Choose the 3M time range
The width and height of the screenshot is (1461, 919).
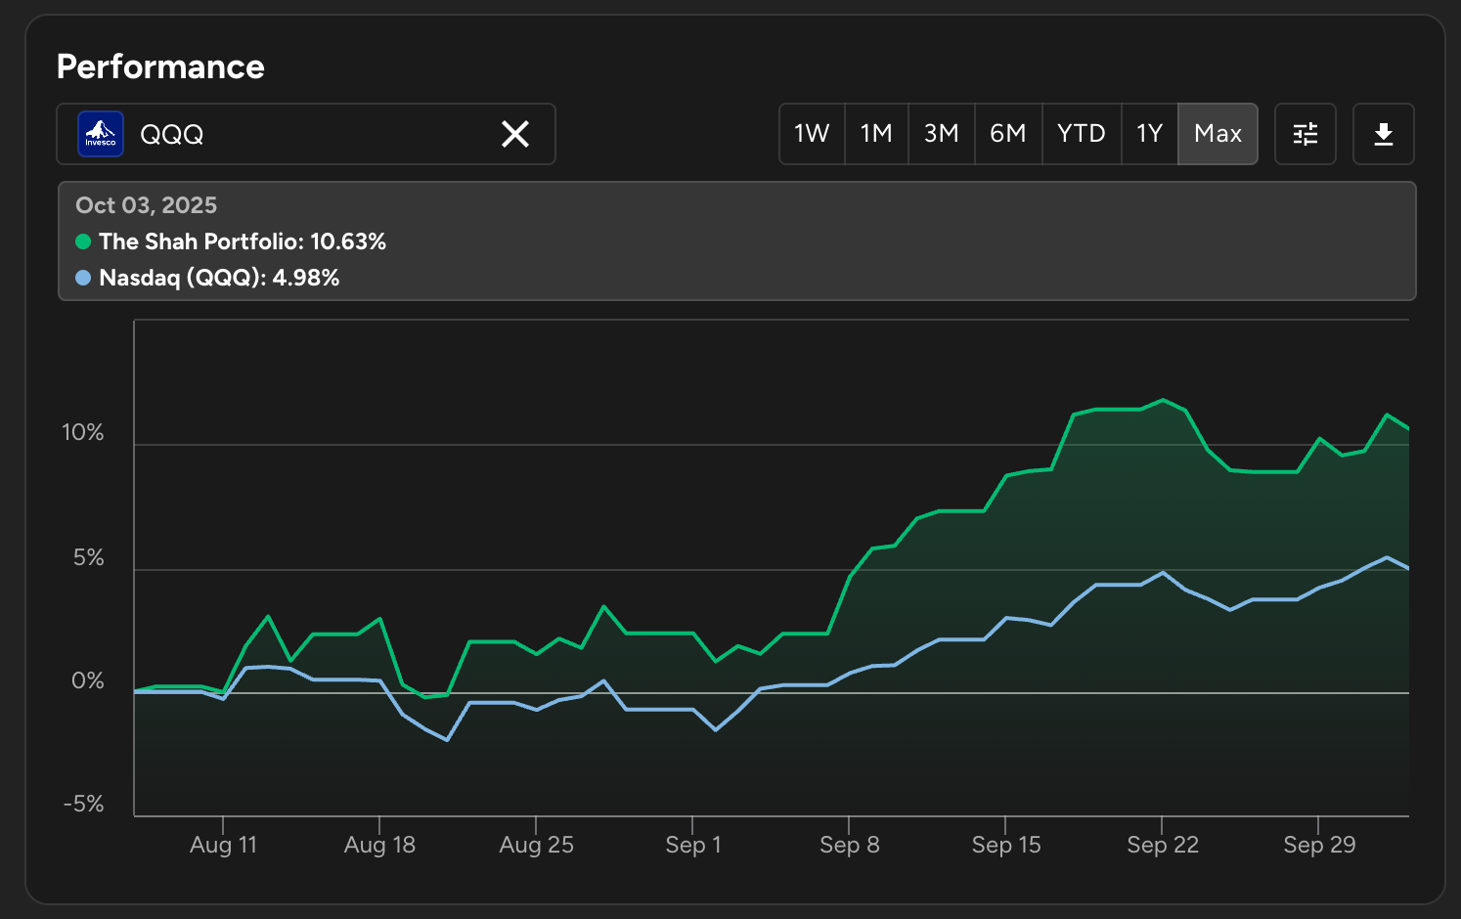point(942,134)
